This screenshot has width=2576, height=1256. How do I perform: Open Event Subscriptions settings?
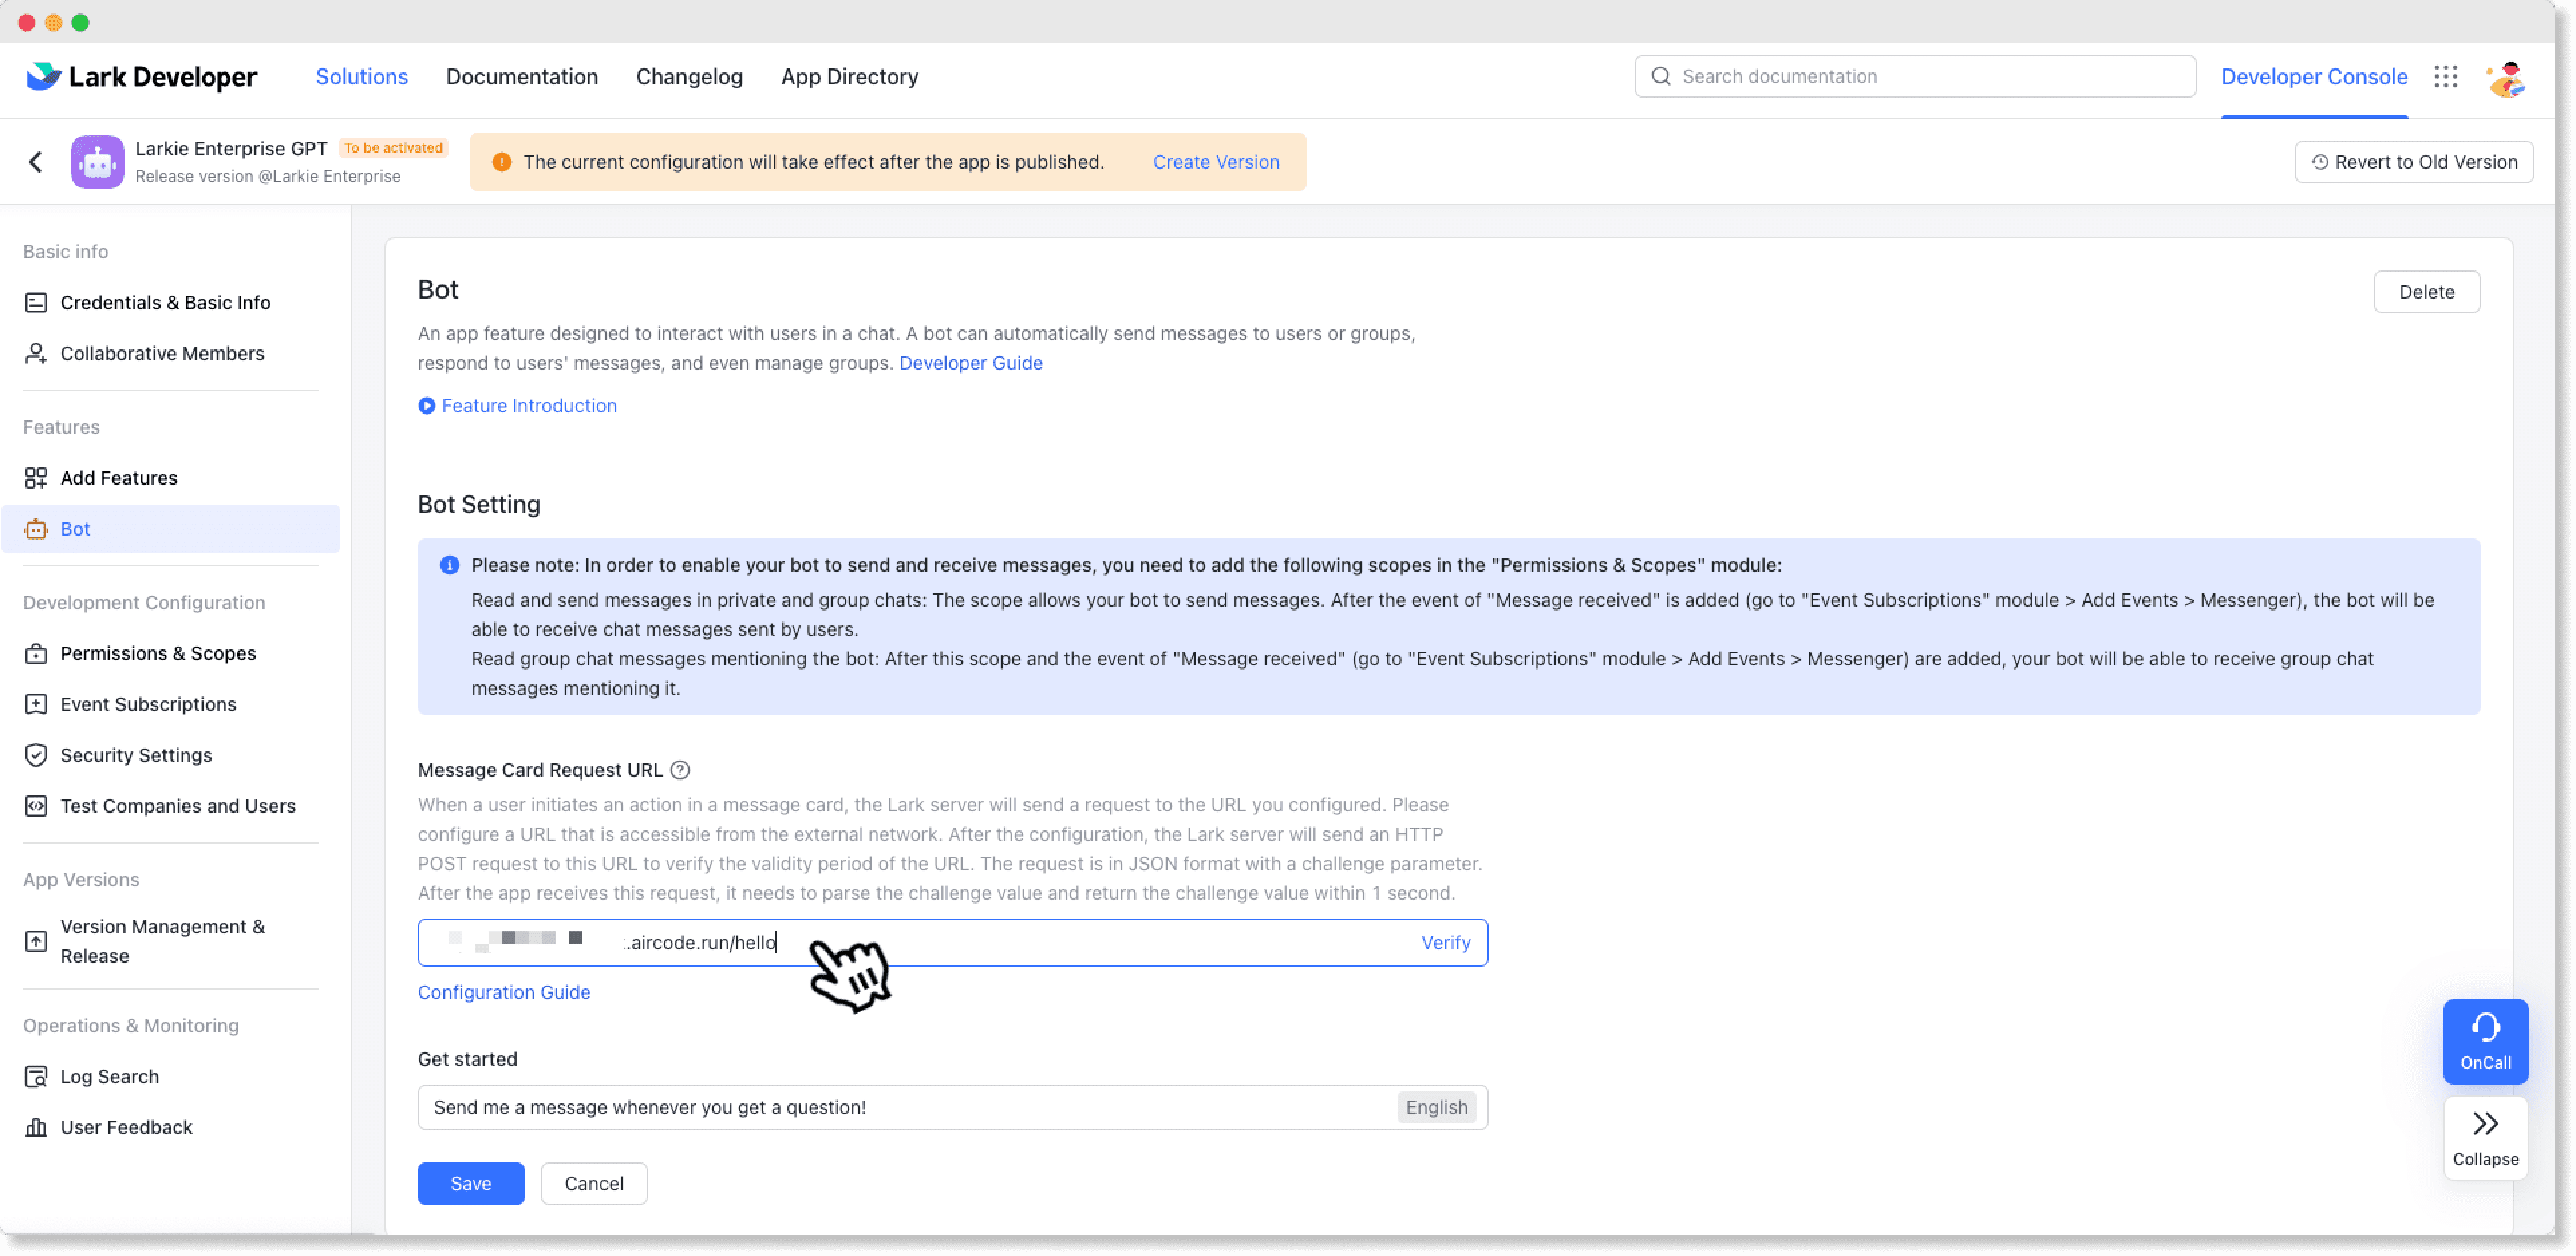tap(148, 704)
